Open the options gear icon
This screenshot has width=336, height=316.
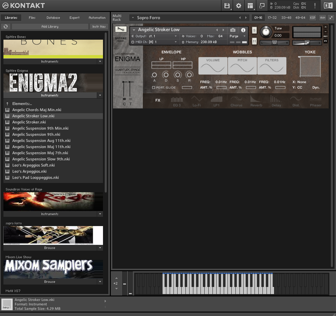[238, 5]
